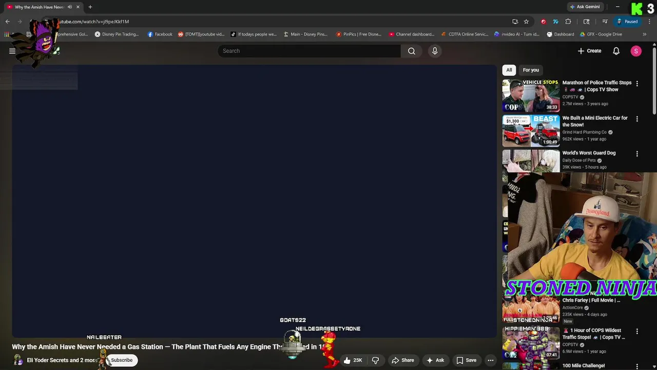Open the YouTube hamburger guide menu
Viewport: 657px width, 370px height.
pos(12,51)
